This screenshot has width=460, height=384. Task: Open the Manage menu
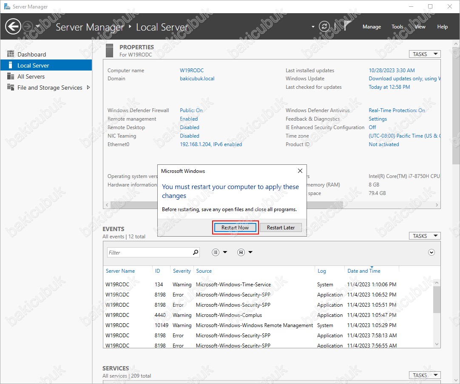(372, 27)
